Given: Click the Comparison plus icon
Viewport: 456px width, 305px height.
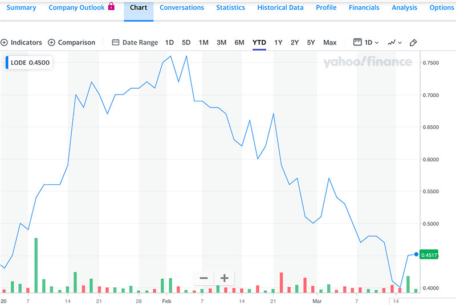Looking at the screenshot, I should 52,43.
